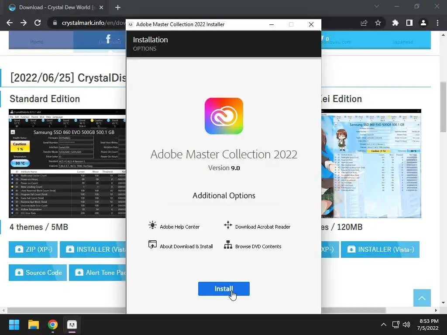Open Google Chrome from taskbar
447x335 pixels.
click(x=53, y=325)
